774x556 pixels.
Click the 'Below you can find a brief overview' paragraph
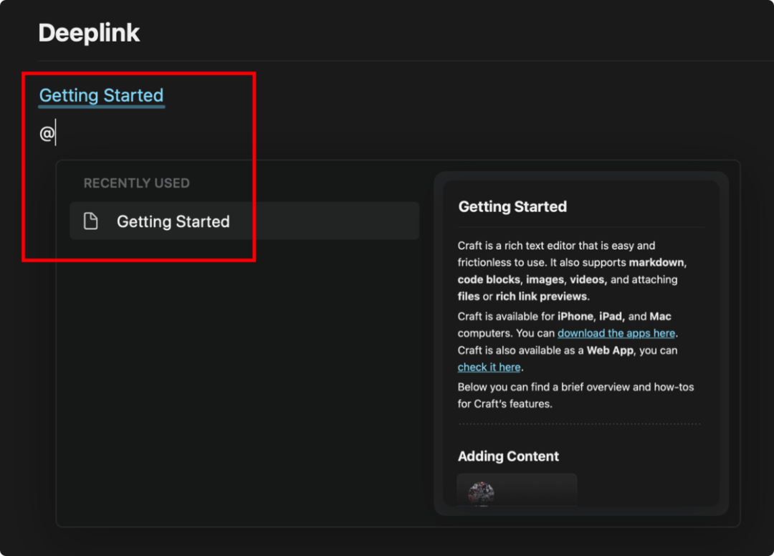point(575,396)
